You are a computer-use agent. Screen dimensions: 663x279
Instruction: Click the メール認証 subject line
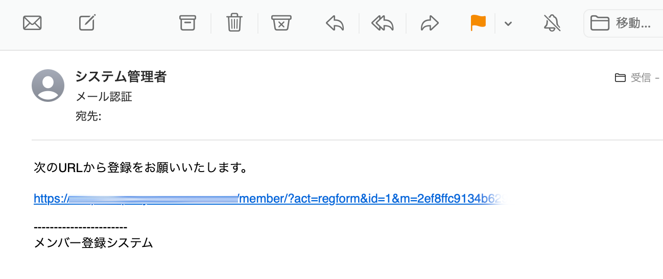click(104, 97)
